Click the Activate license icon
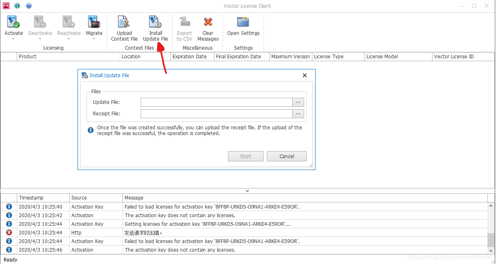The image size is (496, 264). click(14, 22)
